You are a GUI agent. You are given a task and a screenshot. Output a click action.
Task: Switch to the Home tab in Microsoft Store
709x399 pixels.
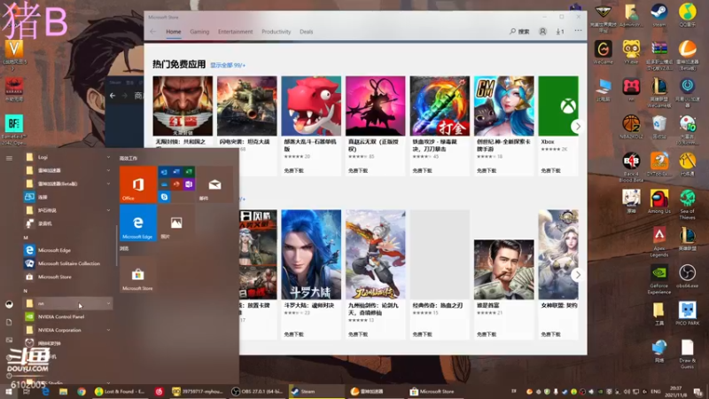click(173, 32)
